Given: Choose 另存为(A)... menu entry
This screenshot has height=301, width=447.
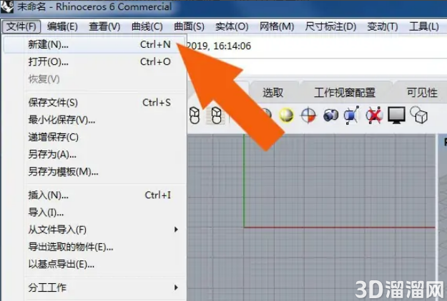Looking at the screenshot, I should pyautogui.click(x=94, y=154).
